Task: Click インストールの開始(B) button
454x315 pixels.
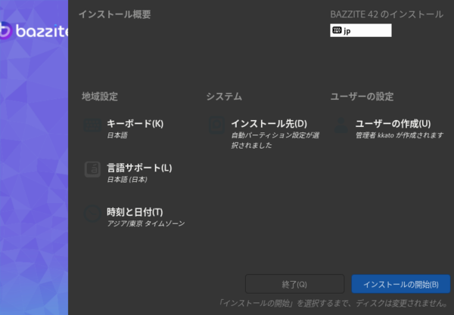Action: pos(401,284)
